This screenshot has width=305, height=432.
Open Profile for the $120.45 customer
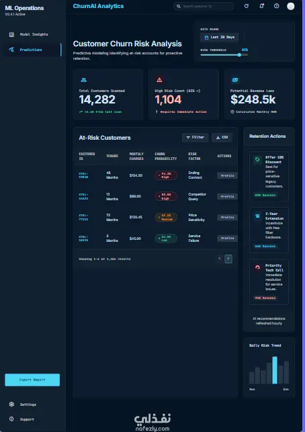point(227,218)
